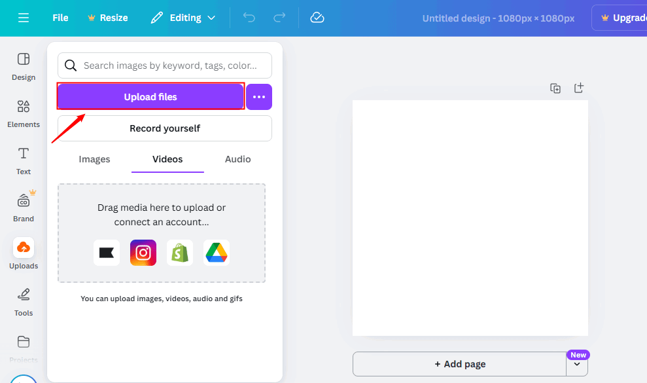Click the Upload files button

(x=150, y=97)
